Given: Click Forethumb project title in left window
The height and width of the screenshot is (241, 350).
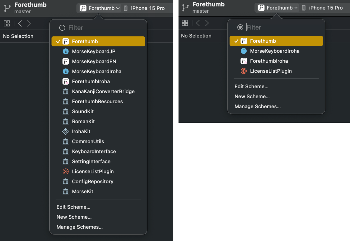Looking at the screenshot, I should [30, 5].
